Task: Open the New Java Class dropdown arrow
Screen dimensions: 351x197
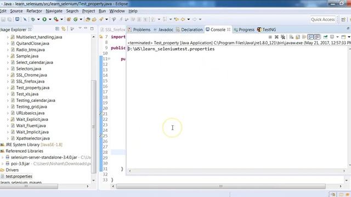Action: 81,20
